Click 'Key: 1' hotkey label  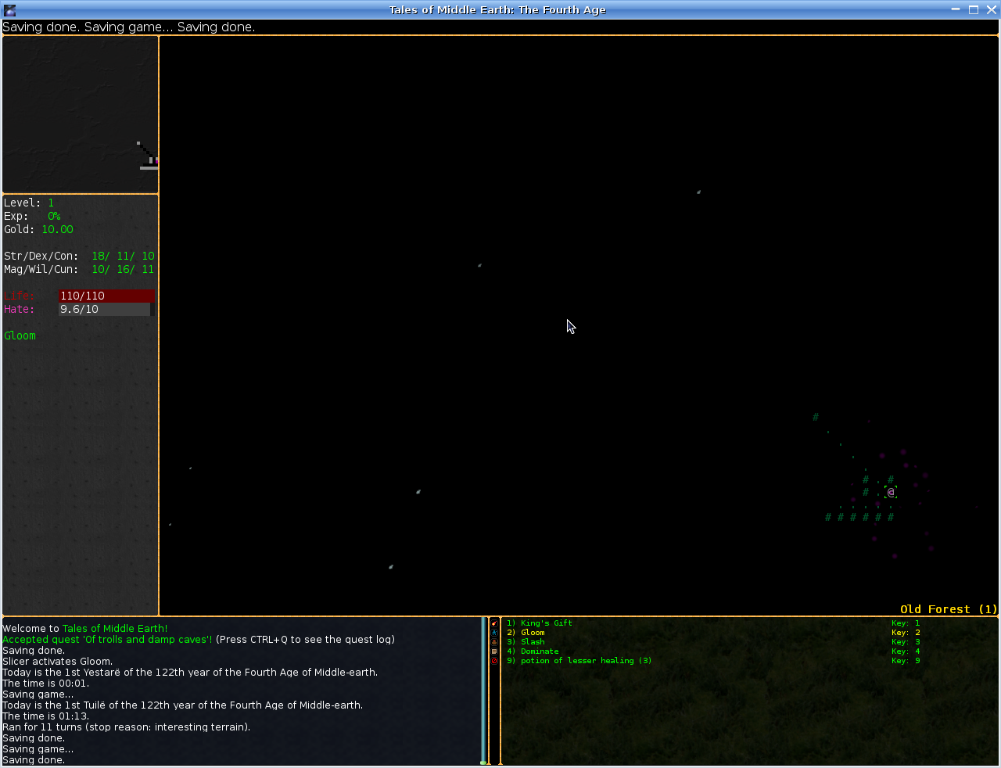[x=906, y=623]
